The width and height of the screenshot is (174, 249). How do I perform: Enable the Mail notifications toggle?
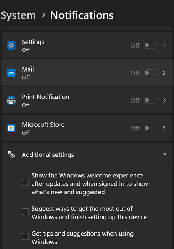click(x=150, y=73)
